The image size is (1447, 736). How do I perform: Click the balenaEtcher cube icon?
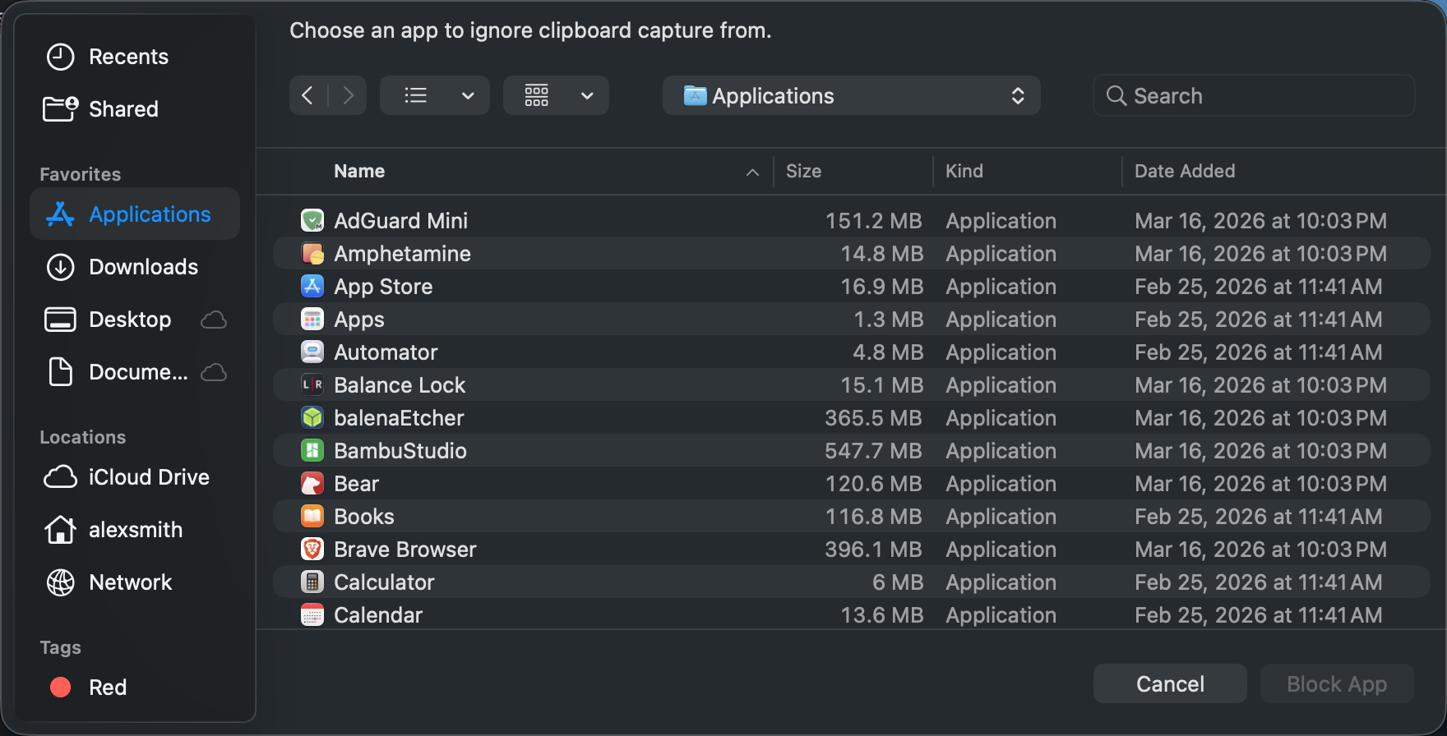(x=312, y=417)
